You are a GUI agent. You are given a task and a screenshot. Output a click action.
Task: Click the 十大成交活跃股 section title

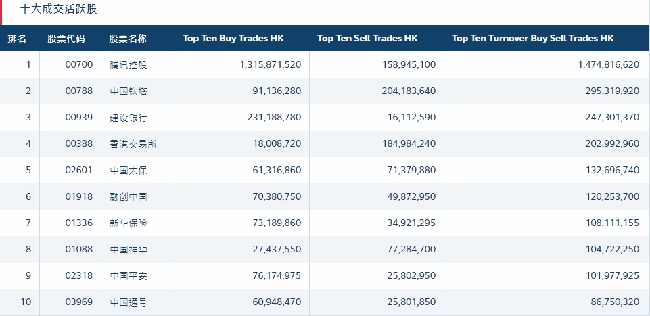(59, 9)
